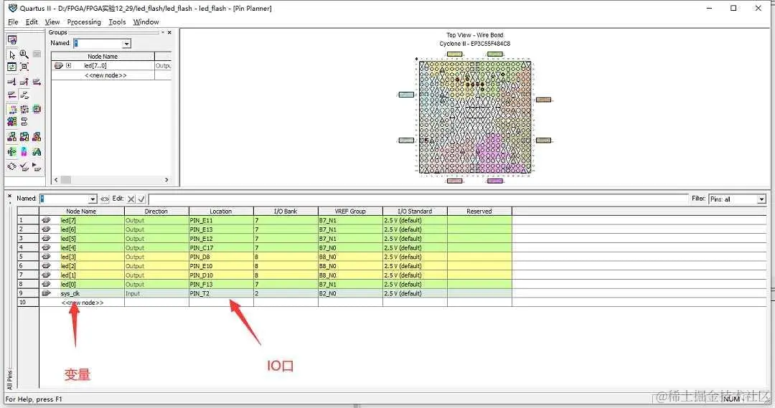
Task: Click the <<>> button beside Named box
Action: 105,199
